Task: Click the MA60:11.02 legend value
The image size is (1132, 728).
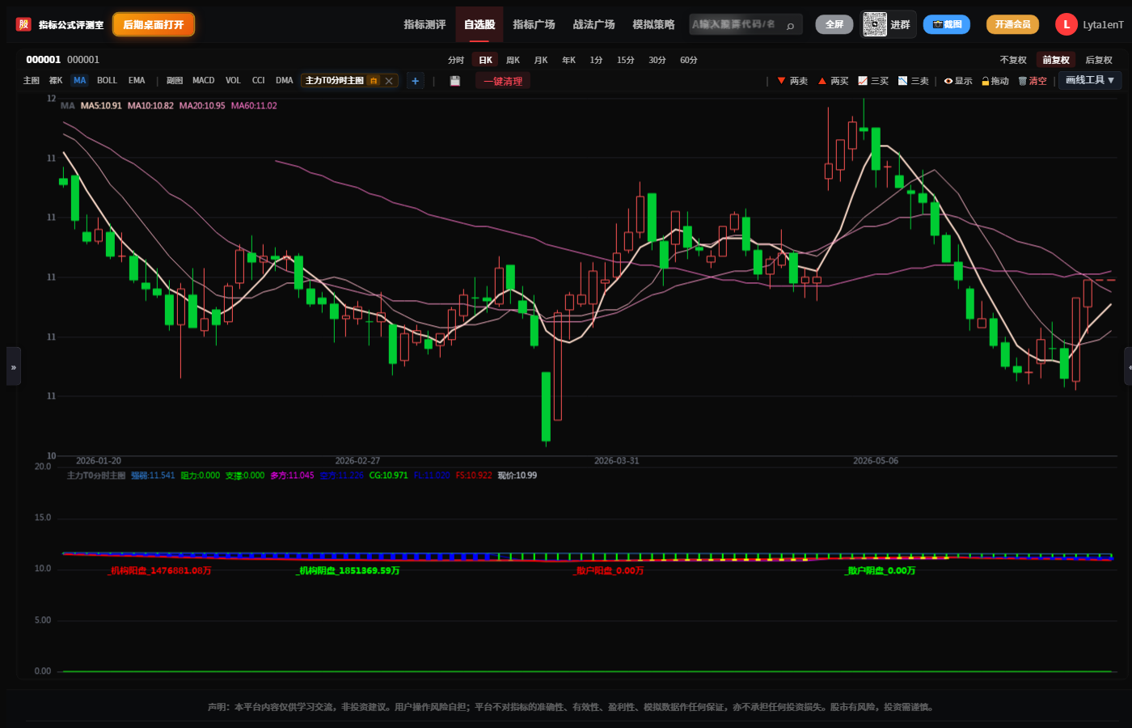Action: tap(254, 106)
